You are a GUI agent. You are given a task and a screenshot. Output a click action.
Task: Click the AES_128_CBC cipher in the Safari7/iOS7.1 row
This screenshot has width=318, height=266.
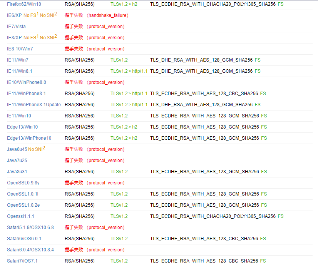(x=204, y=261)
